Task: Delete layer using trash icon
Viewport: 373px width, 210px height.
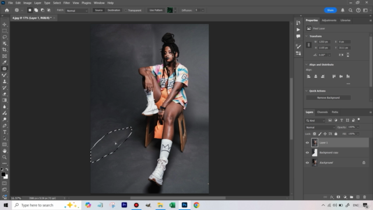Action: tap(364, 197)
